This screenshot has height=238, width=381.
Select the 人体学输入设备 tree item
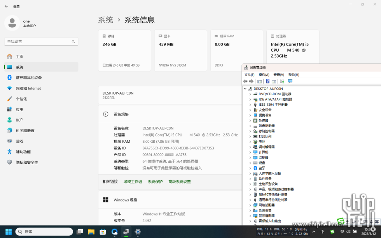(270, 173)
